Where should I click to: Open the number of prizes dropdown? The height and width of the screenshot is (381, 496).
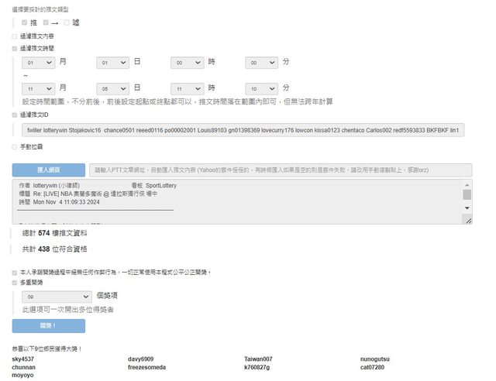[58, 296]
